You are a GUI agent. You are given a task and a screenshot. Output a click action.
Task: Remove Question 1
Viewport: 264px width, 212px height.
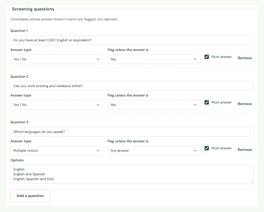pos(245,58)
